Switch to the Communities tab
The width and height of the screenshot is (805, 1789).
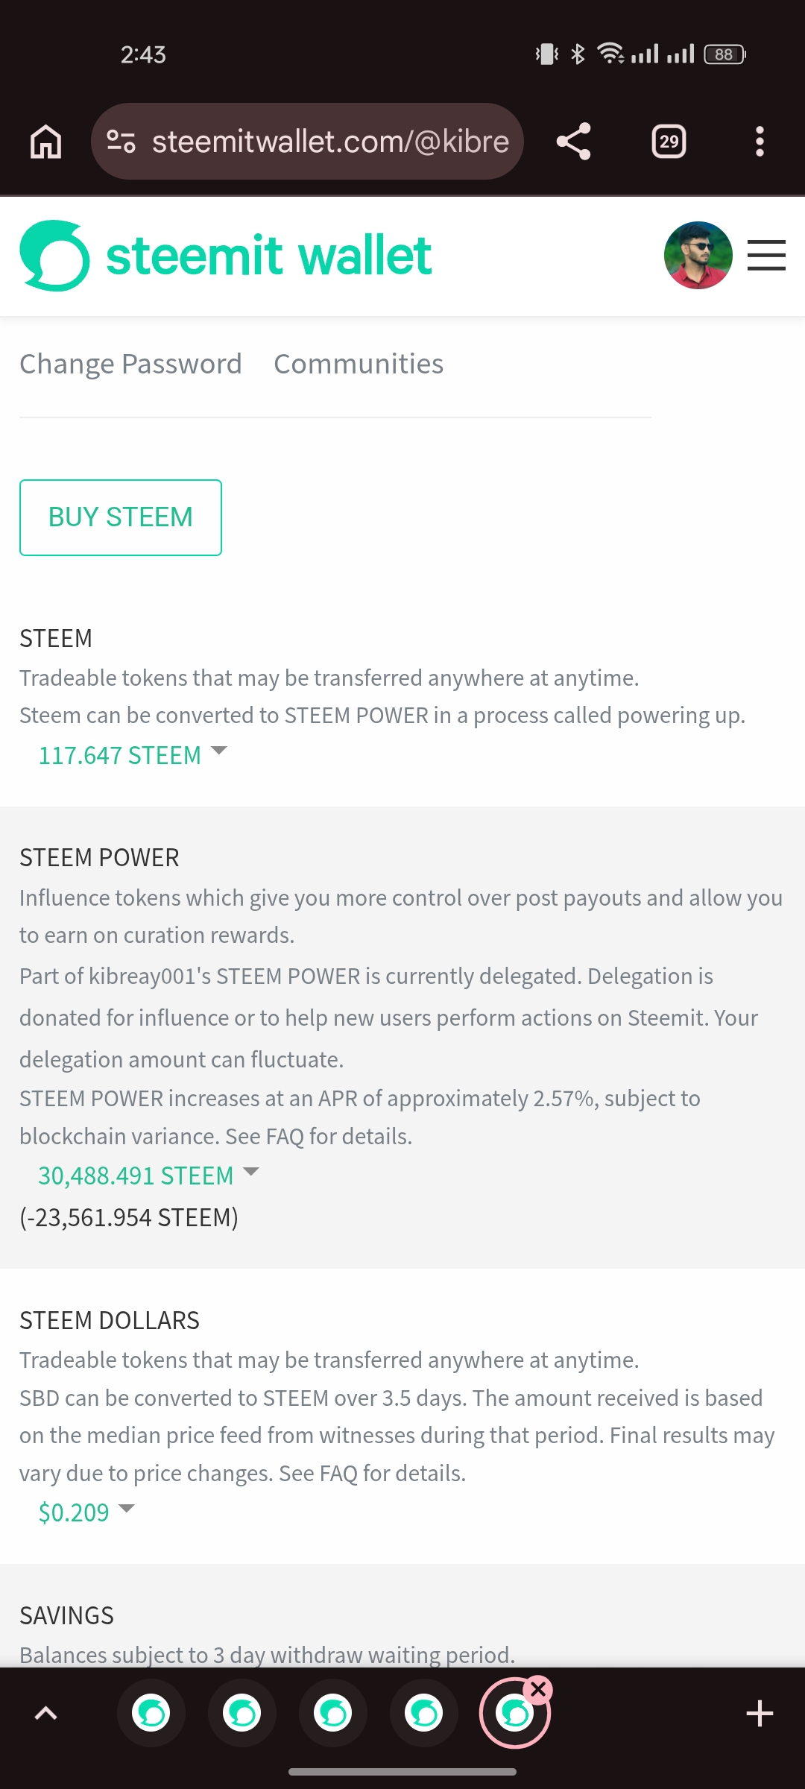click(359, 364)
